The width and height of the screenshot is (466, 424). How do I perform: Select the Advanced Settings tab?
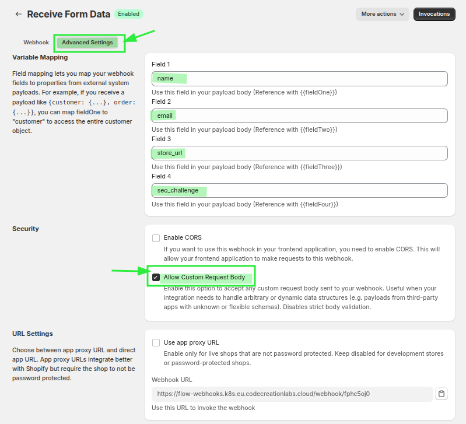click(x=87, y=43)
